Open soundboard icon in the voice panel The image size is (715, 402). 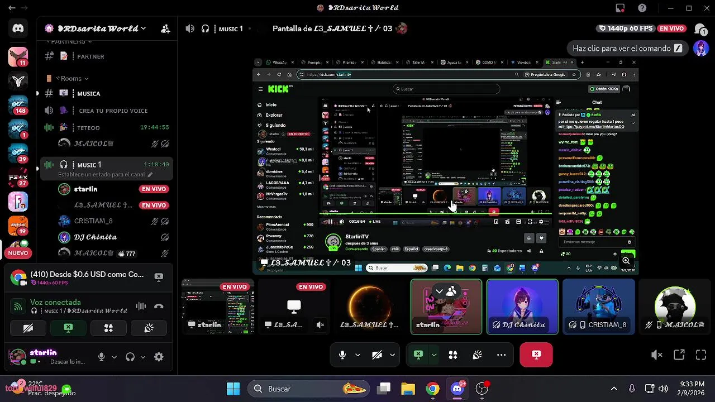pyautogui.click(x=149, y=328)
